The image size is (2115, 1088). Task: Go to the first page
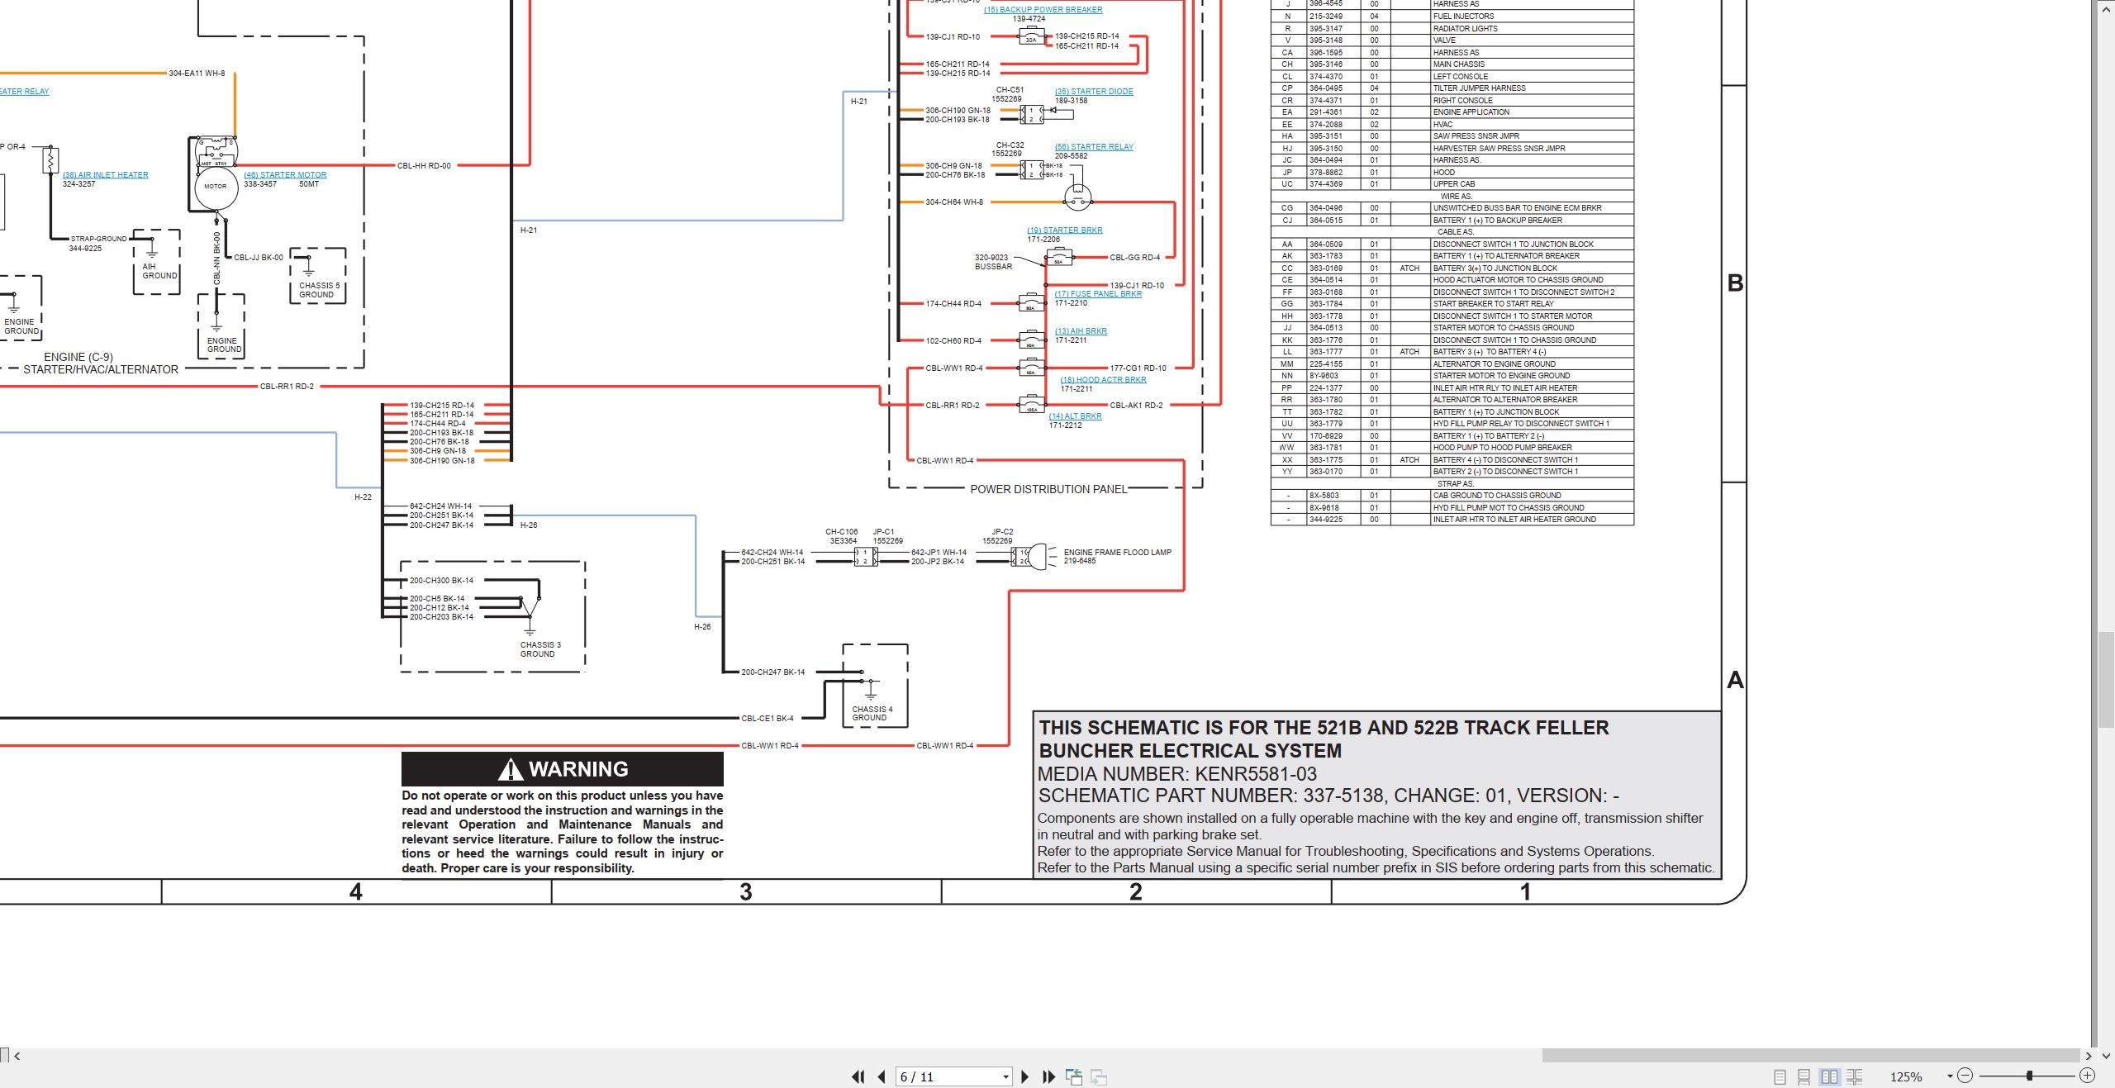click(858, 1076)
